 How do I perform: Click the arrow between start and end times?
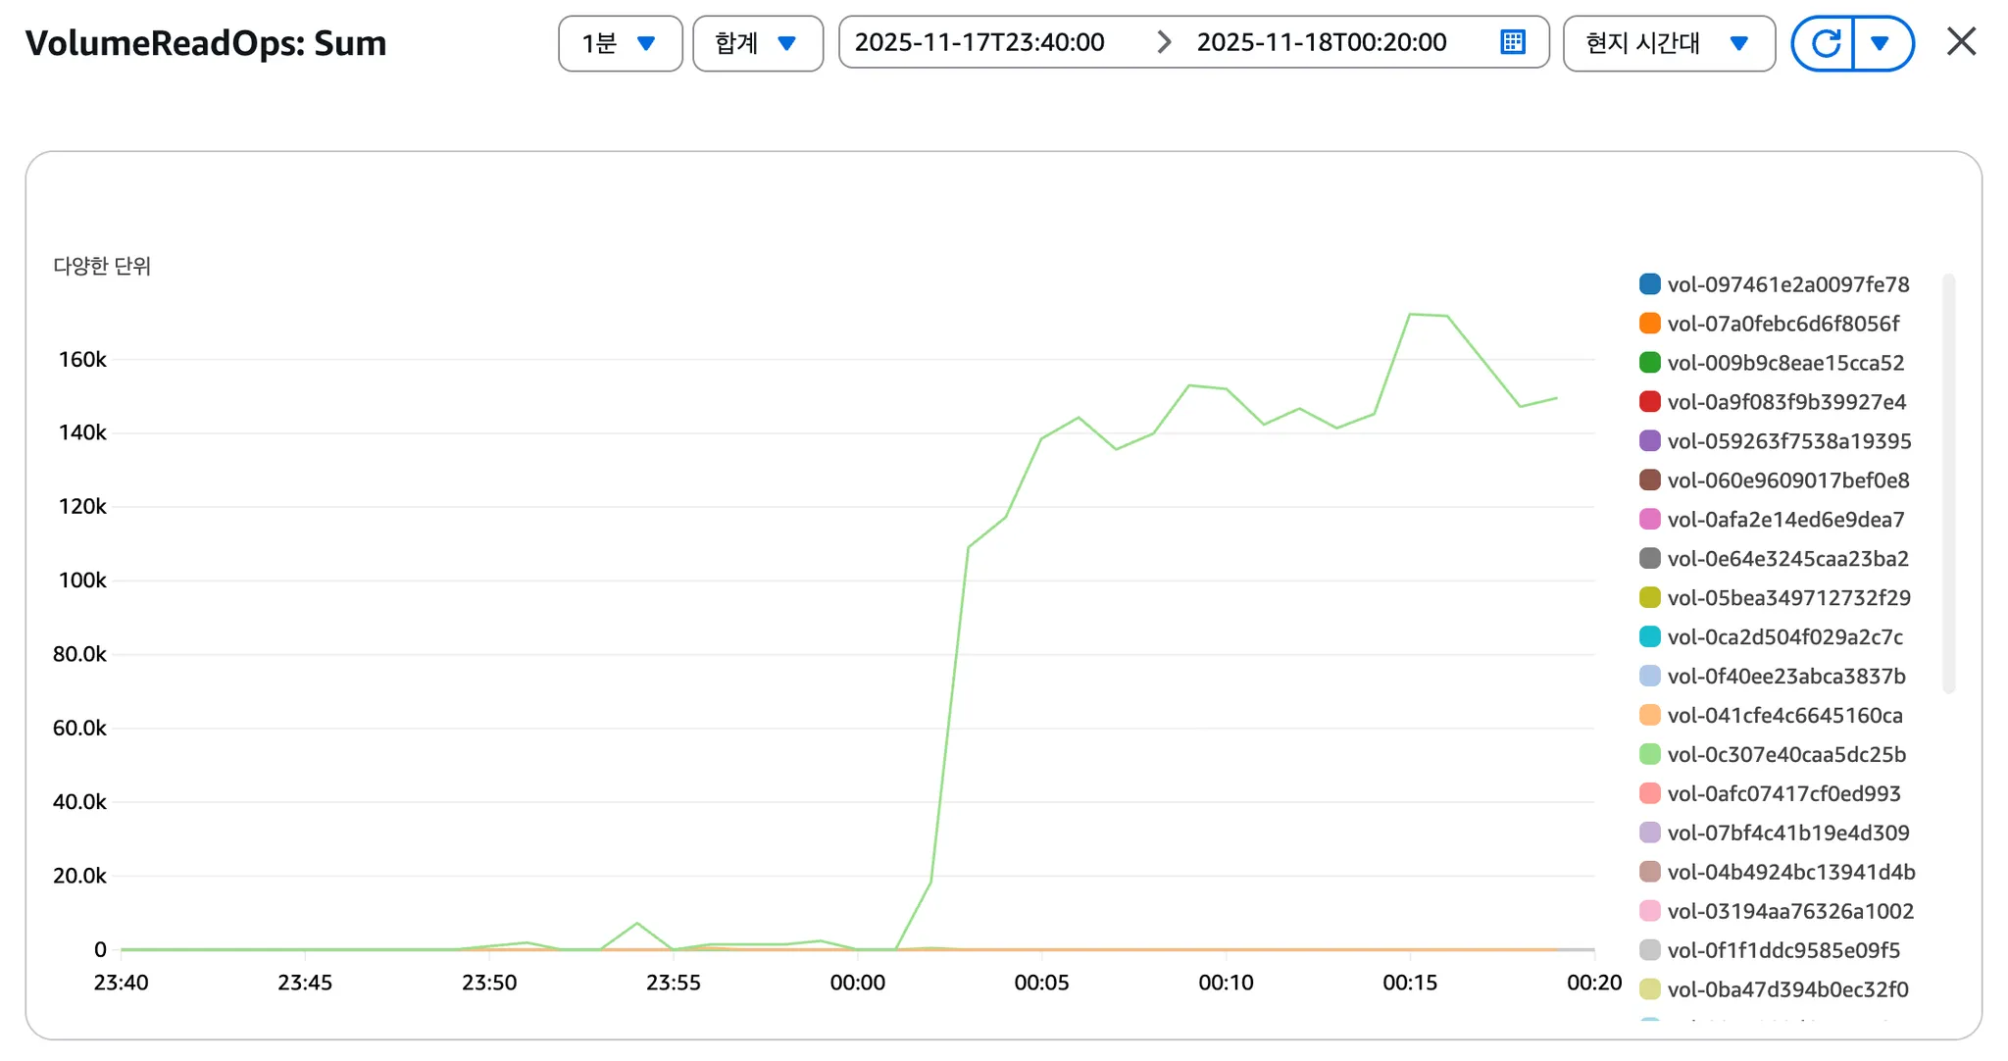point(1164,42)
